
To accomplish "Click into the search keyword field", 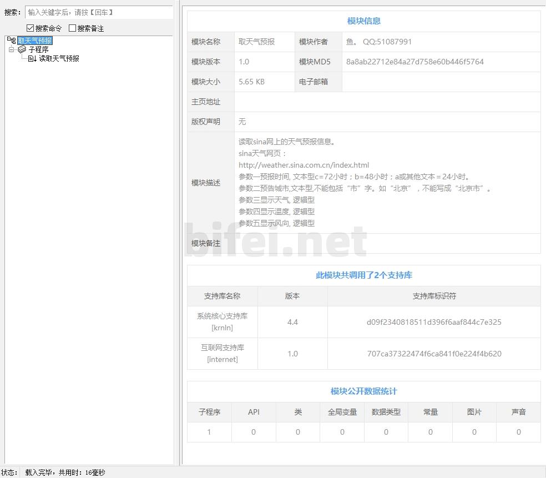I will click(x=99, y=12).
